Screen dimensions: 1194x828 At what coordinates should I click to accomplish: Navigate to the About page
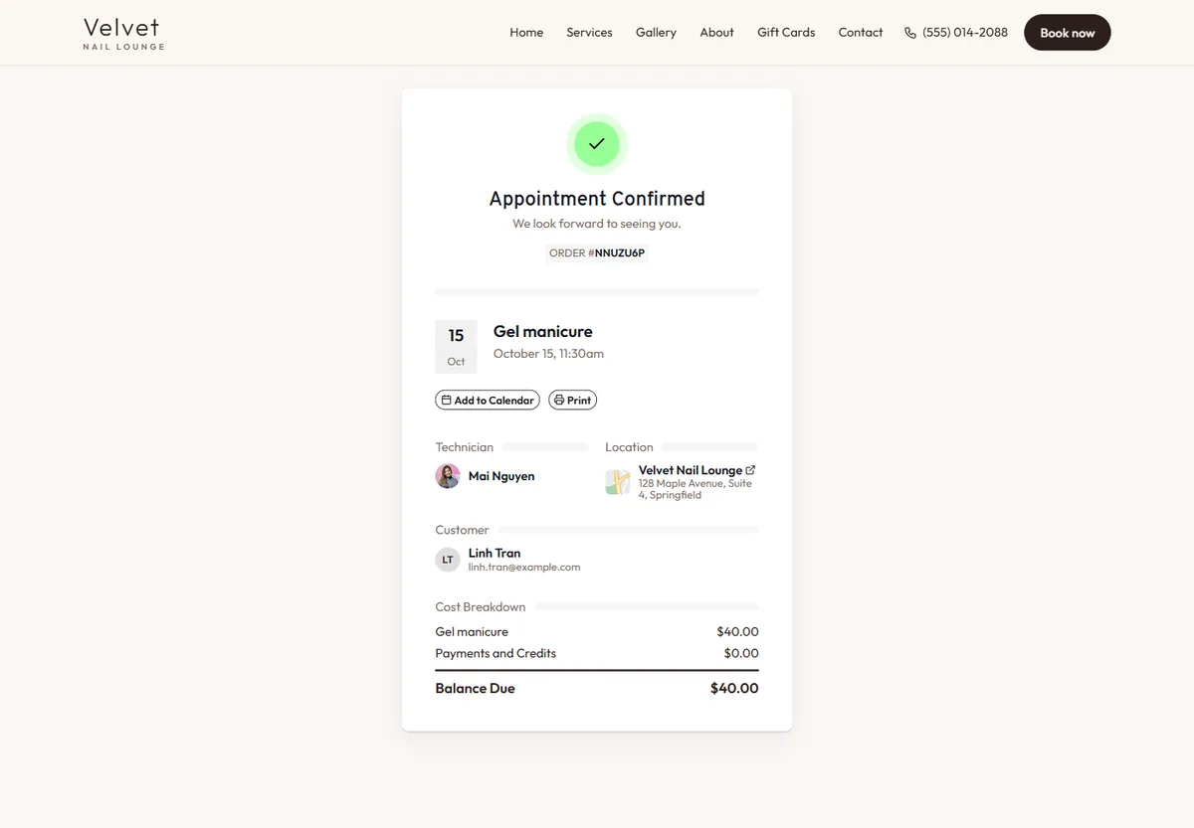tap(716, 33)
